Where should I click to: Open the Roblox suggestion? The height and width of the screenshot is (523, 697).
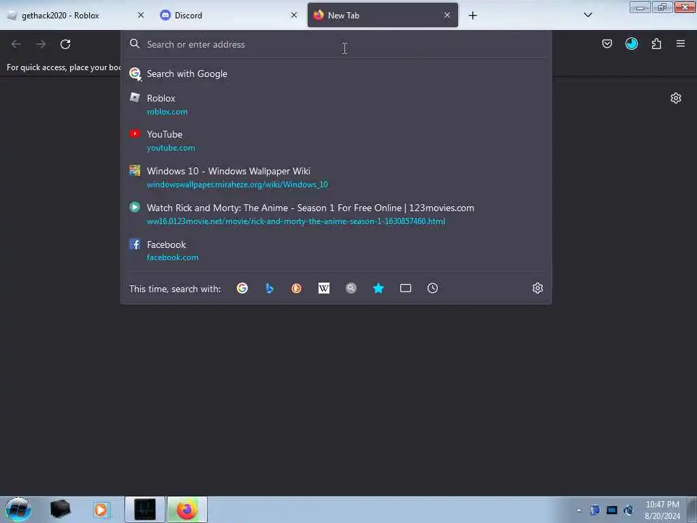click(336, 104)
